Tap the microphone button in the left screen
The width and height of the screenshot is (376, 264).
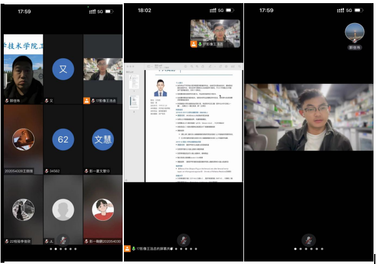coord(62,240)
